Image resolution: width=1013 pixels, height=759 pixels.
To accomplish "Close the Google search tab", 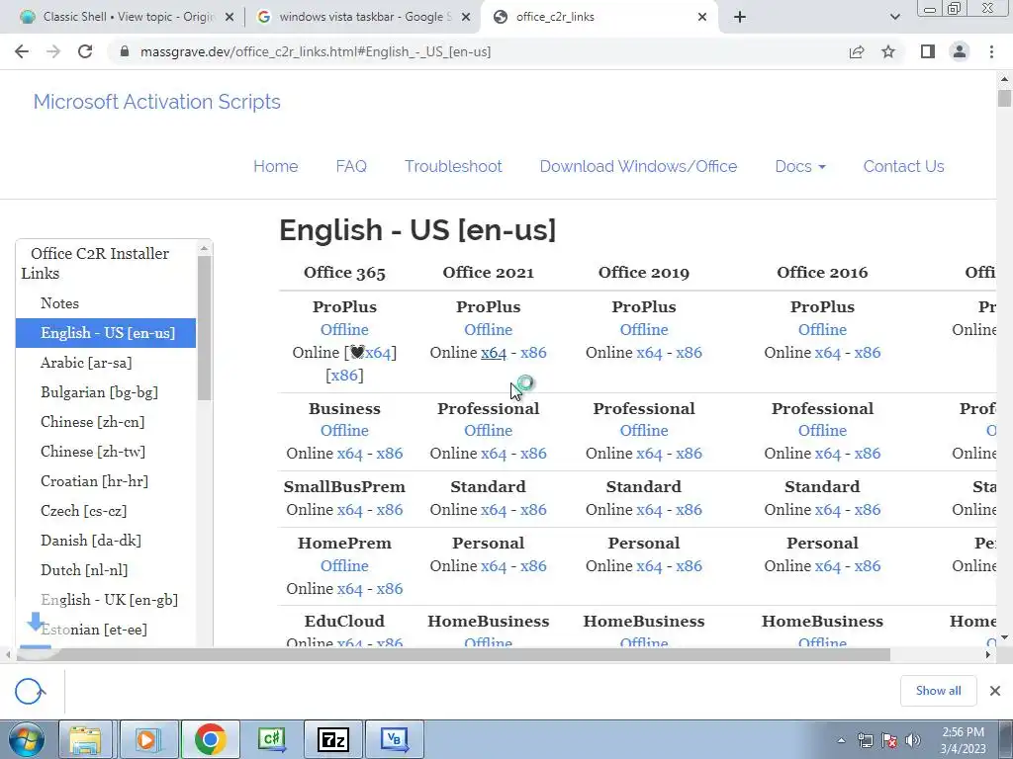I will (465, 17).
